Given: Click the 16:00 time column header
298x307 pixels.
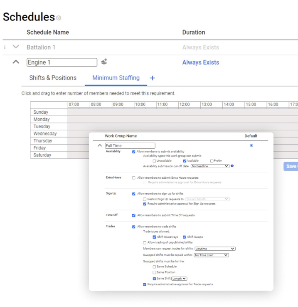Looking at the screenshot, I should (x=273, y=105).
